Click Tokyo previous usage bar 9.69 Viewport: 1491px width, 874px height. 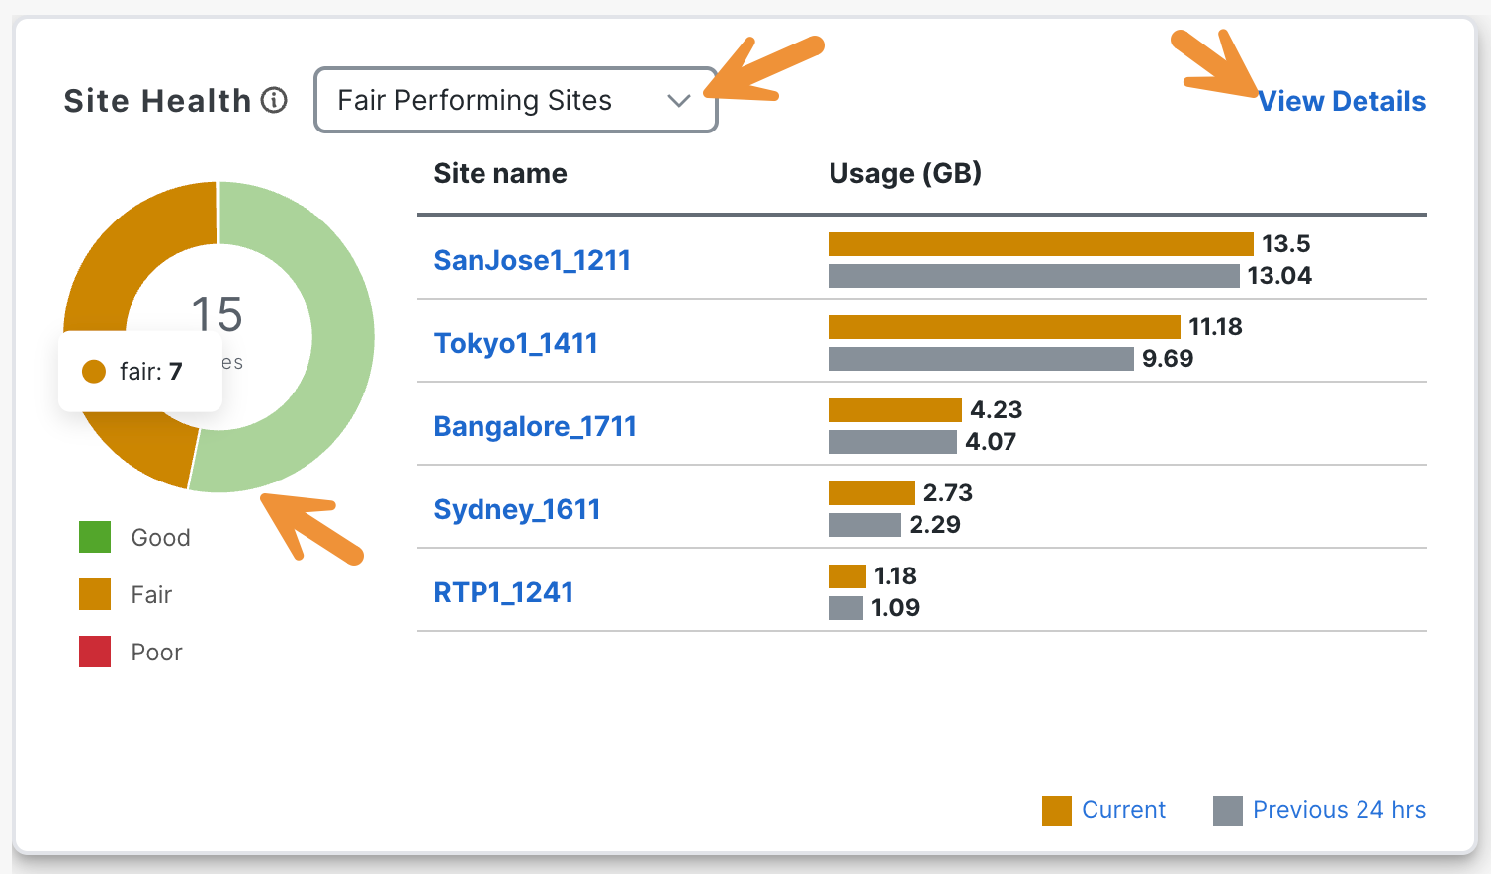pos(981,359)
